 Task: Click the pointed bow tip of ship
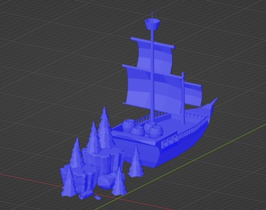point(214,102)
